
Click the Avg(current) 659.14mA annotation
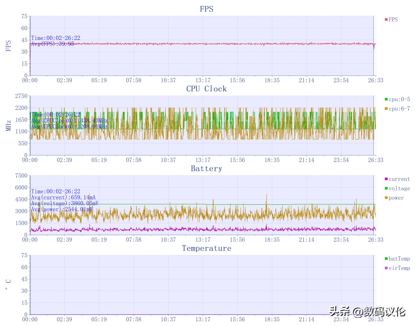(63, 197)
